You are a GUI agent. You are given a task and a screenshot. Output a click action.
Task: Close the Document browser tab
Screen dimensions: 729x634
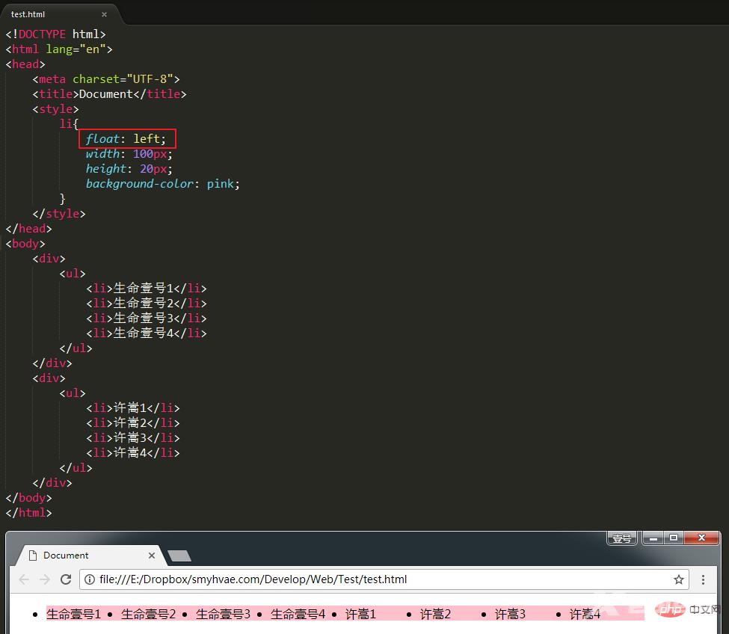pyautogui.click(x=152, y=555)
